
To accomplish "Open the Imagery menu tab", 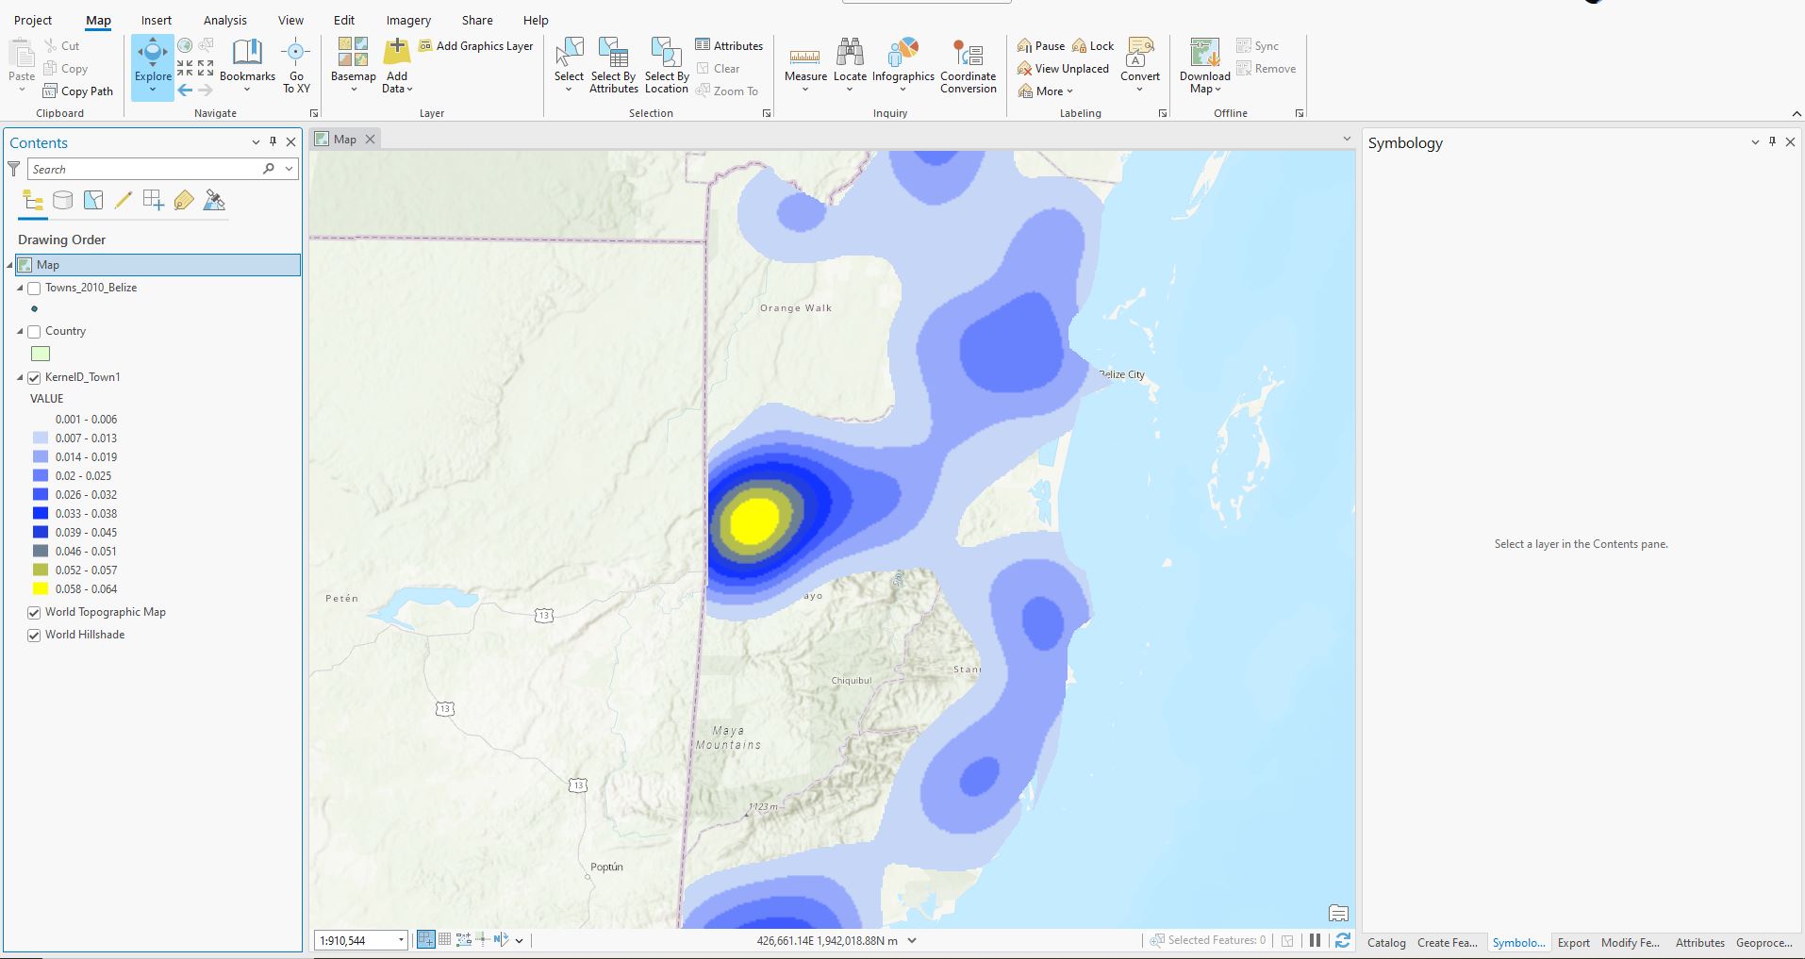I will click(407, 20).
